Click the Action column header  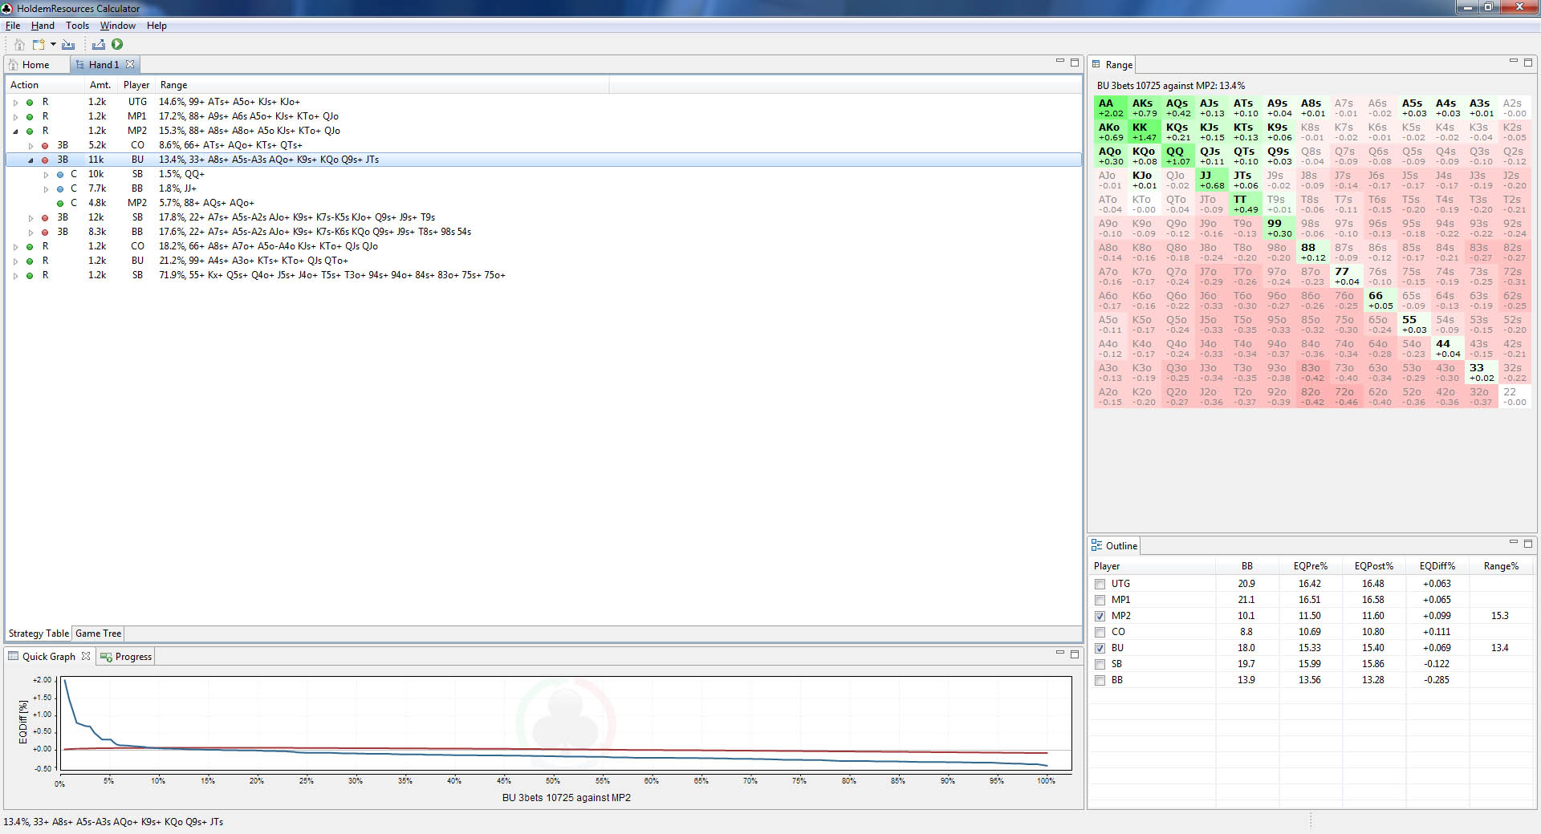point(45,85)
